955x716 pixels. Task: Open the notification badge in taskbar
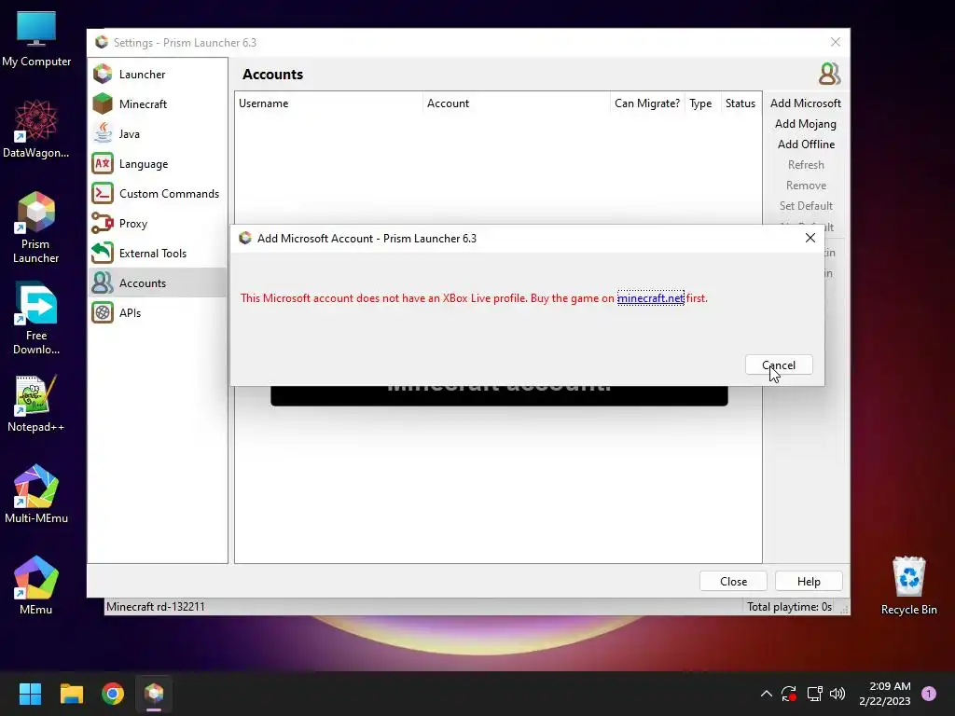[929, 694]
